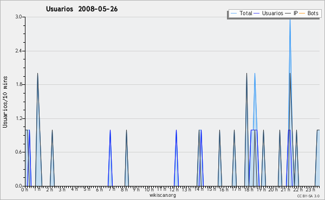Click the "13 h" x-axis label
The image size is (325, 200).
(186, 190)
